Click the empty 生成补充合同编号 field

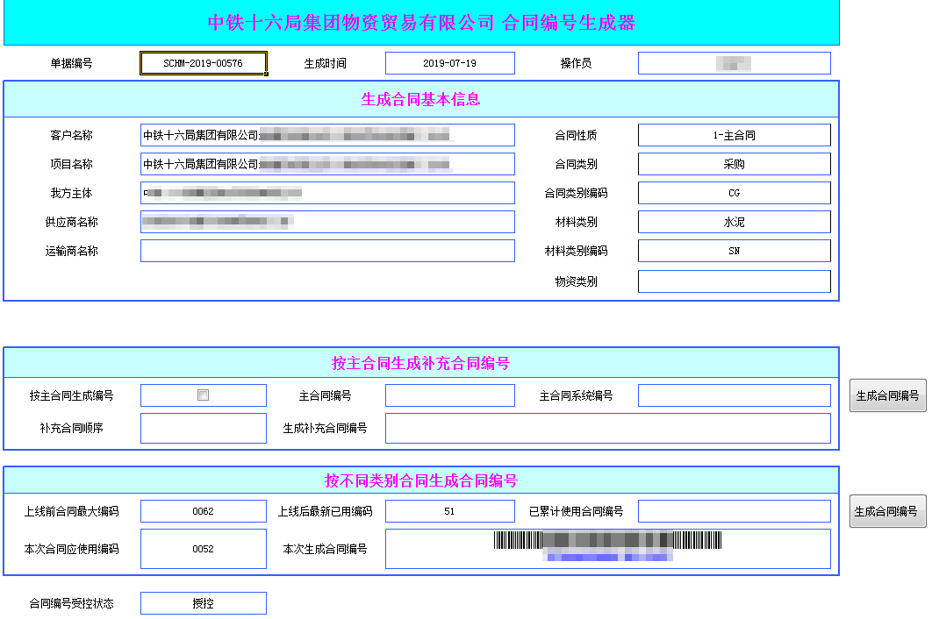pyautogui.click(x=608, y=429)
